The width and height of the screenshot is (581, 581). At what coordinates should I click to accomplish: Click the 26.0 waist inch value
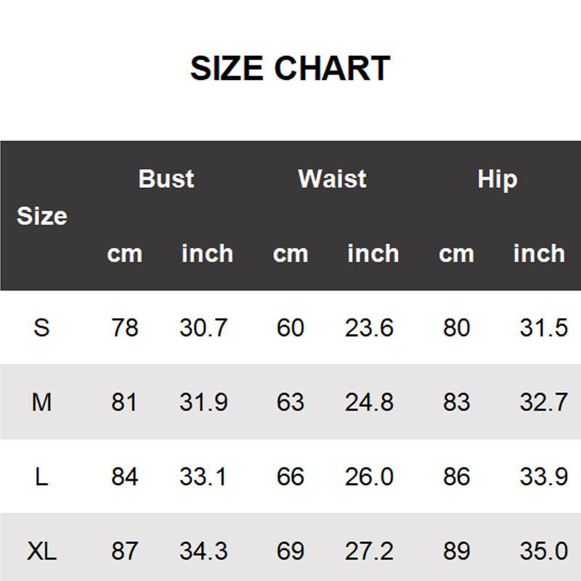[370, 477]
